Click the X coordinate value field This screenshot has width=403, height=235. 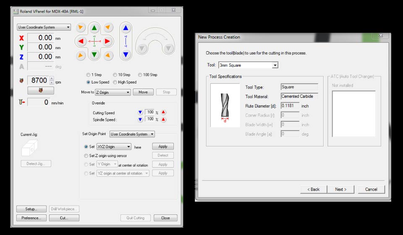(x=41, y=38)
